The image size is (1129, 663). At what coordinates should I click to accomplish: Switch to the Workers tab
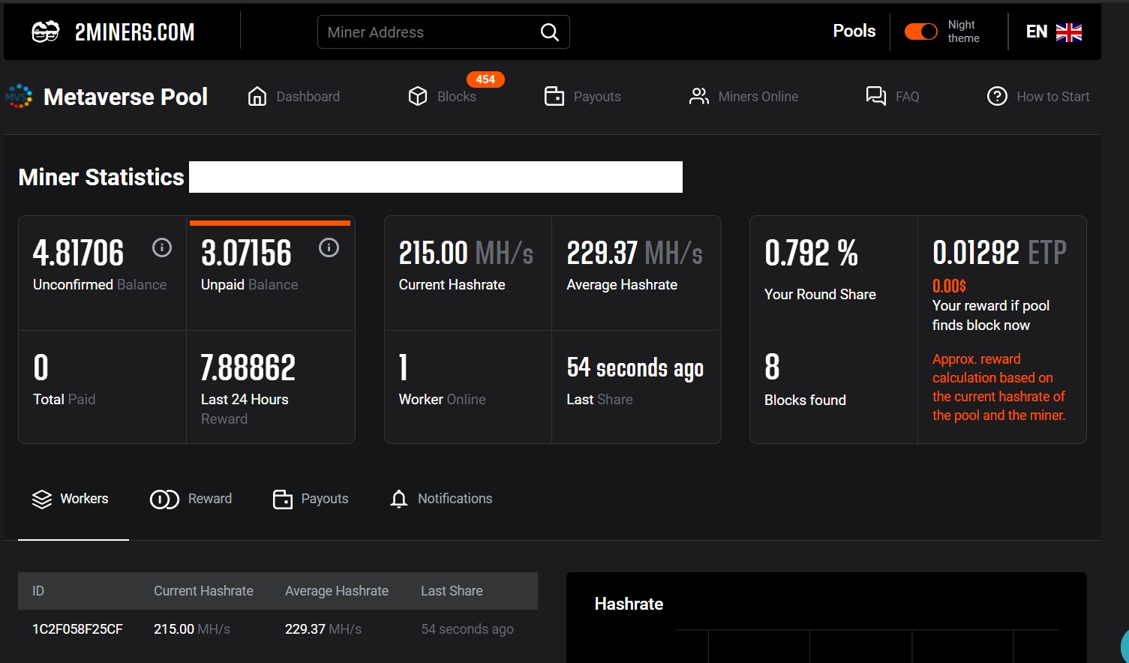[x=84, y=499]
